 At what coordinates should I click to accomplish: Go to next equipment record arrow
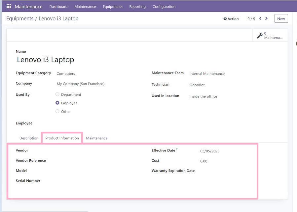(x=266, y=18)
